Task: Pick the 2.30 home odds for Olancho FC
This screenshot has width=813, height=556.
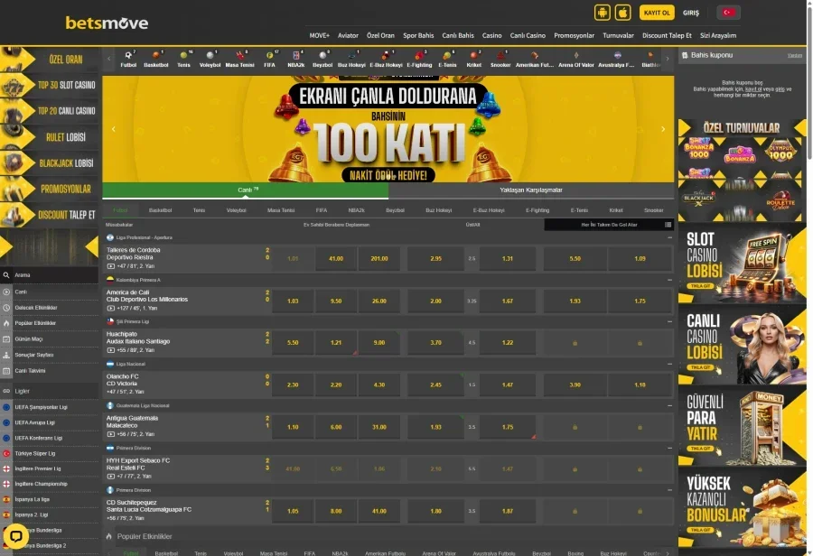Action: point(293,385)
